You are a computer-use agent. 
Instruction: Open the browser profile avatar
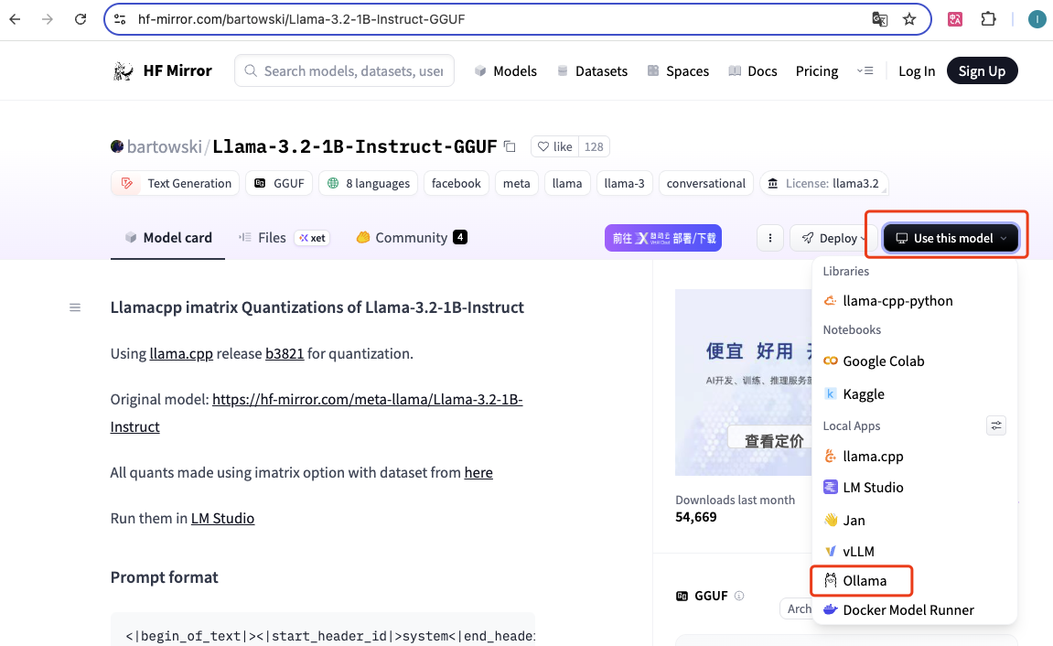point(1037,19)
